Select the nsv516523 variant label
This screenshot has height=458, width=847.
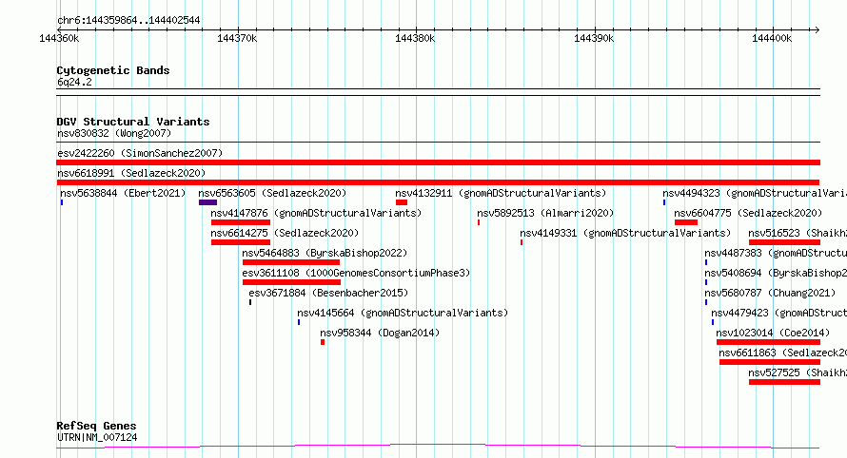point(798,233)
